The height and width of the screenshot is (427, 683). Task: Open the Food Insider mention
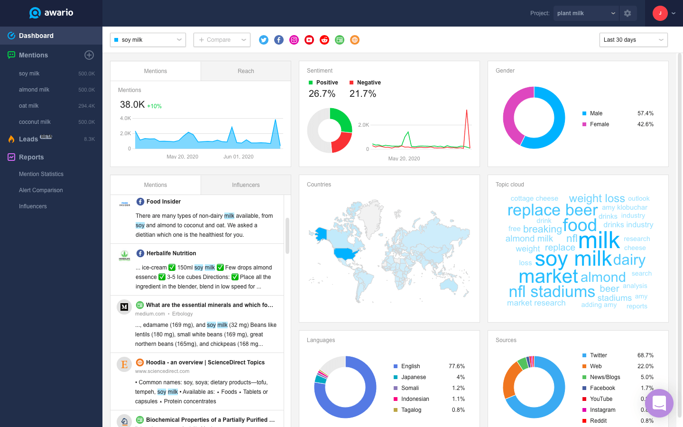[x=197, y=219]
